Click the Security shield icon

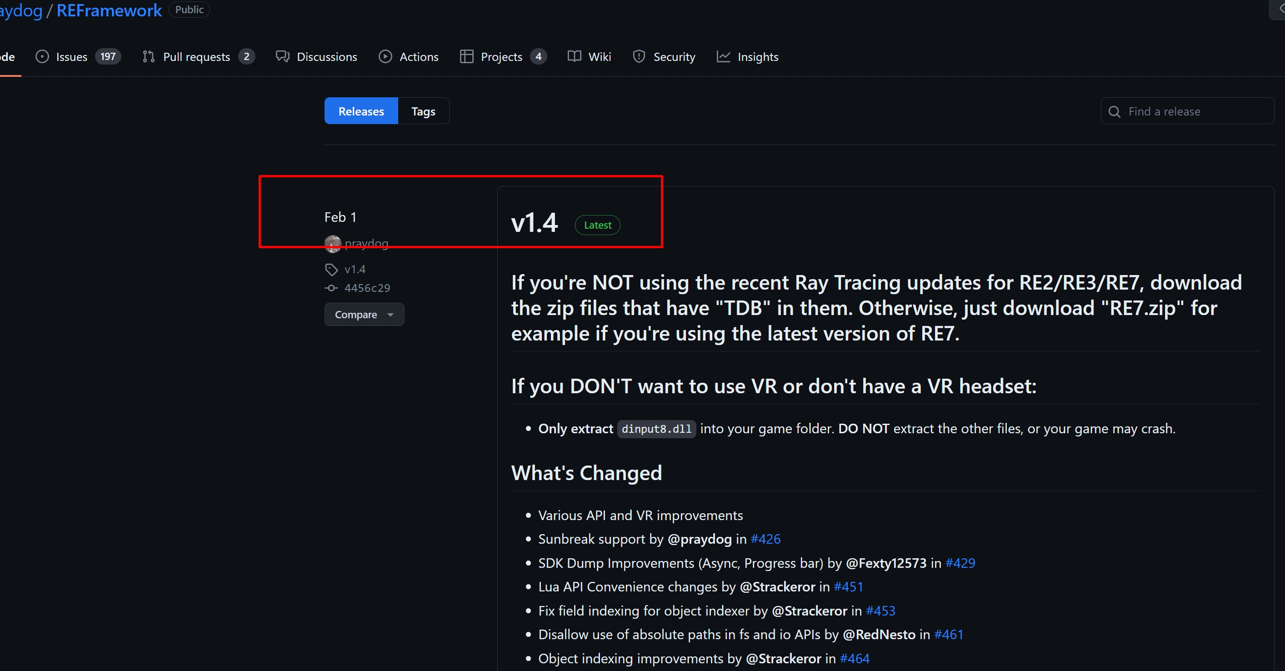coord(639,57)
